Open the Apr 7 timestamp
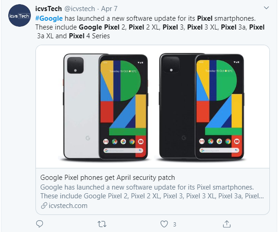 click(x=109, y=9)
